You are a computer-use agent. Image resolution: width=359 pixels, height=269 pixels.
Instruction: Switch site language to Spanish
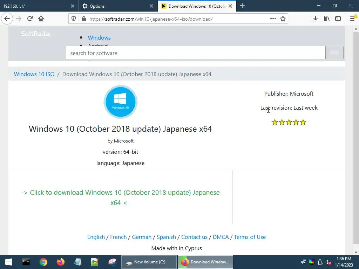pos(166,237)
